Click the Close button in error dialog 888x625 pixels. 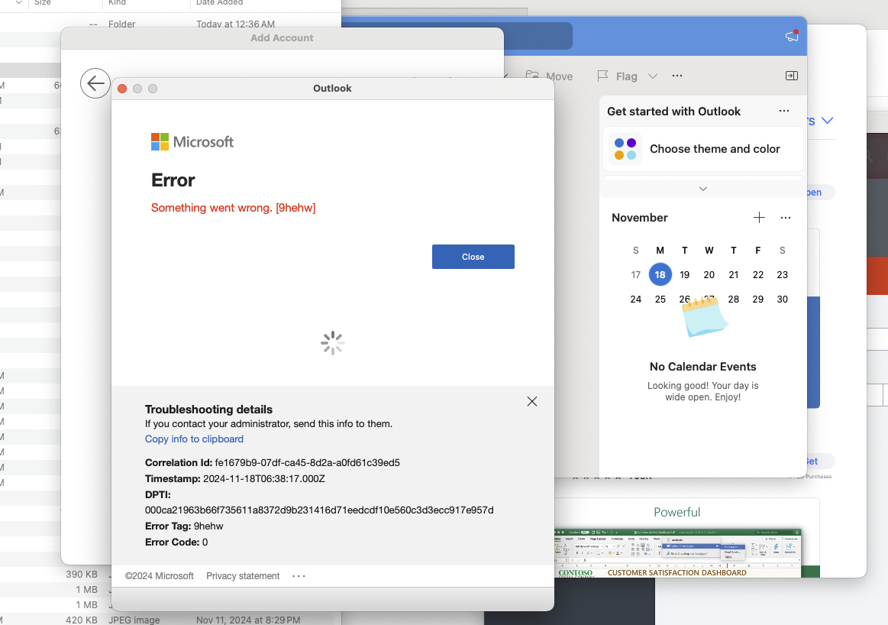(473, 257)
